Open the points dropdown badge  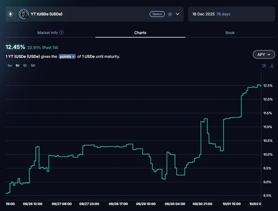click(x=67, y=57)
